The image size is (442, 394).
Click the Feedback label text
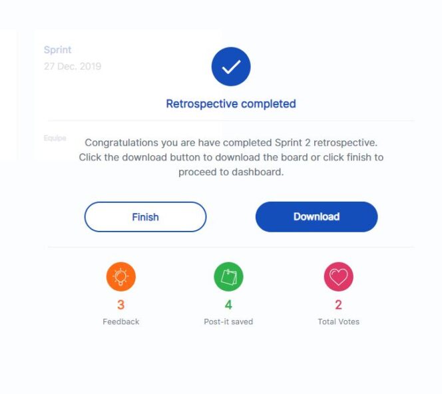(x=121, y=321)
